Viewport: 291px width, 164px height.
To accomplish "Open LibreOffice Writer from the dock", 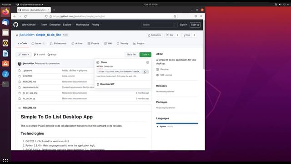I will tap(5, 53).
